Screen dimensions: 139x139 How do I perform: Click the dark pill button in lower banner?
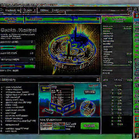click(90, 92)
